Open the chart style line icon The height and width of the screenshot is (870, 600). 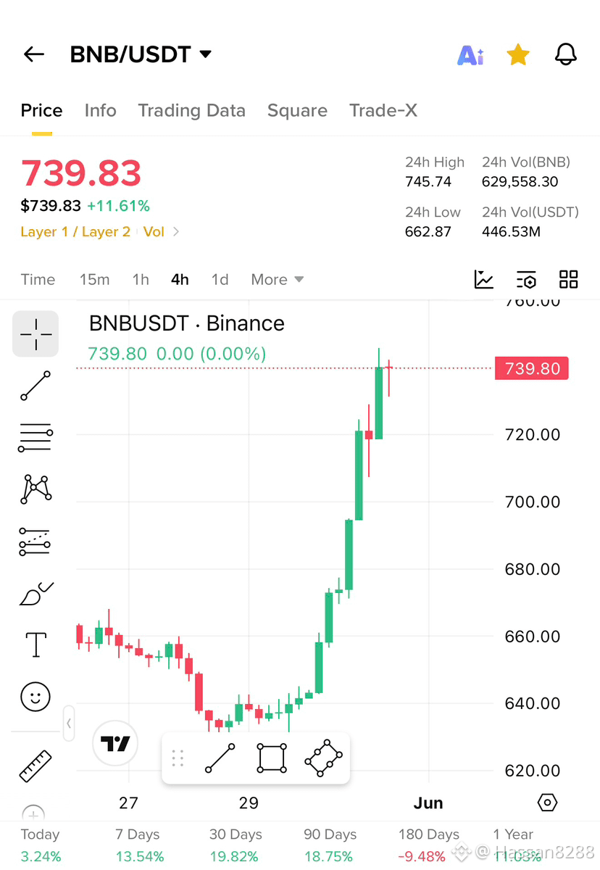[484, 280]
